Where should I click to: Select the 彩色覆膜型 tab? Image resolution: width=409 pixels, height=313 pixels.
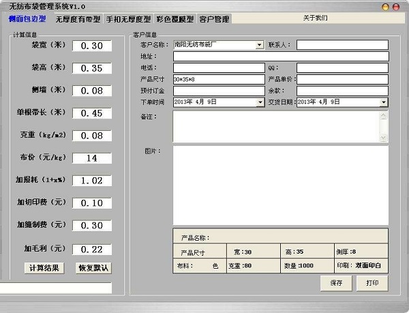175,19
